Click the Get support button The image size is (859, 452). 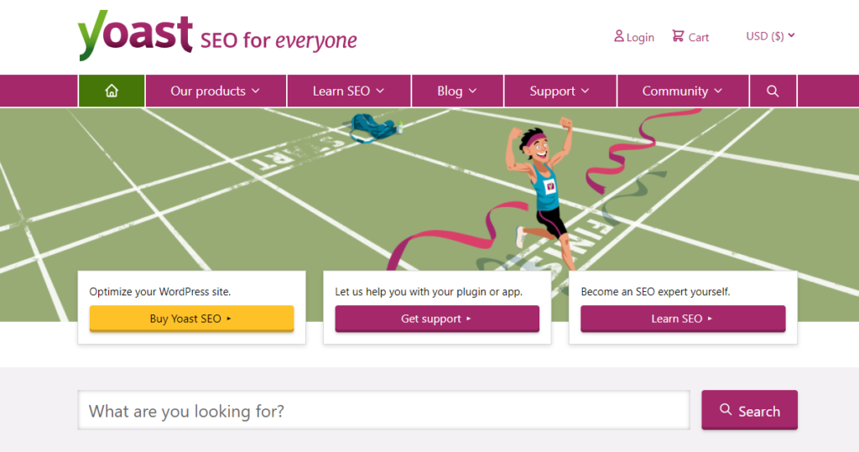coord(437,319)
